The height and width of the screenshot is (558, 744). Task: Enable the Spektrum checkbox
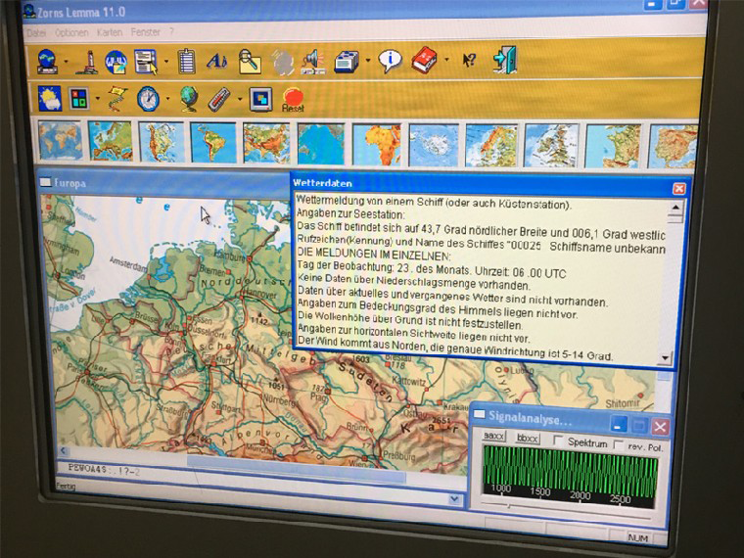click(x=560, y=442)
